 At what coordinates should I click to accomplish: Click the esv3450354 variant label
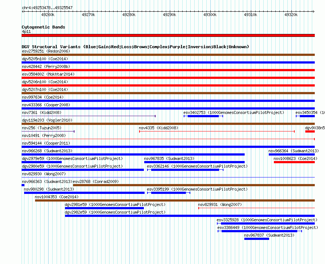pos(310,112)
